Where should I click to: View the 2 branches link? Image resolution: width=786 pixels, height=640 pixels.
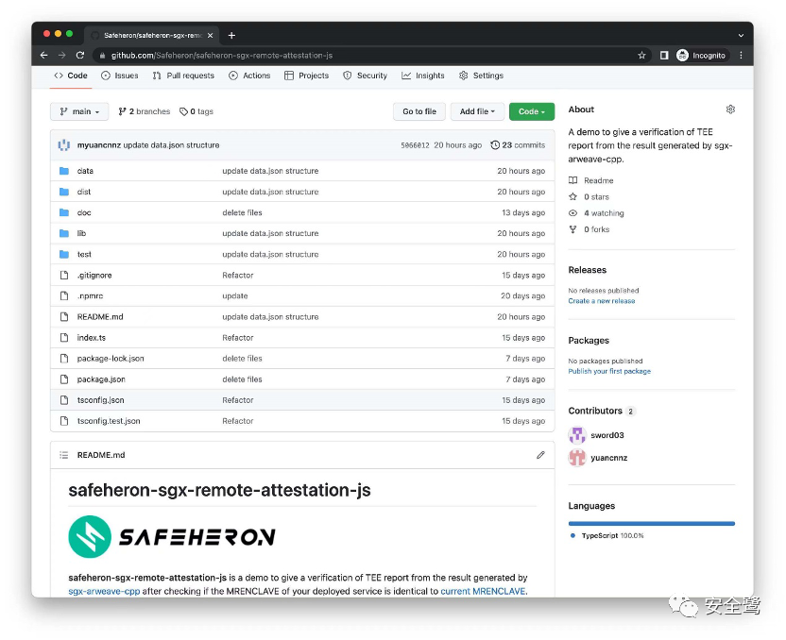(145, 111)
